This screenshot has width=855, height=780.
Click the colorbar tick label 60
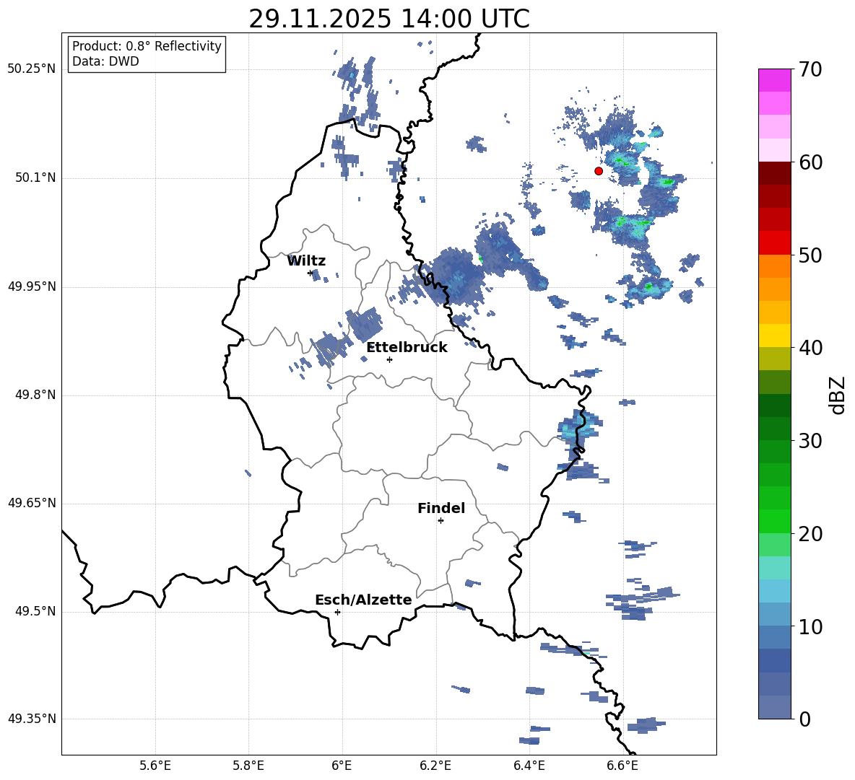click(x=810, y=162)
